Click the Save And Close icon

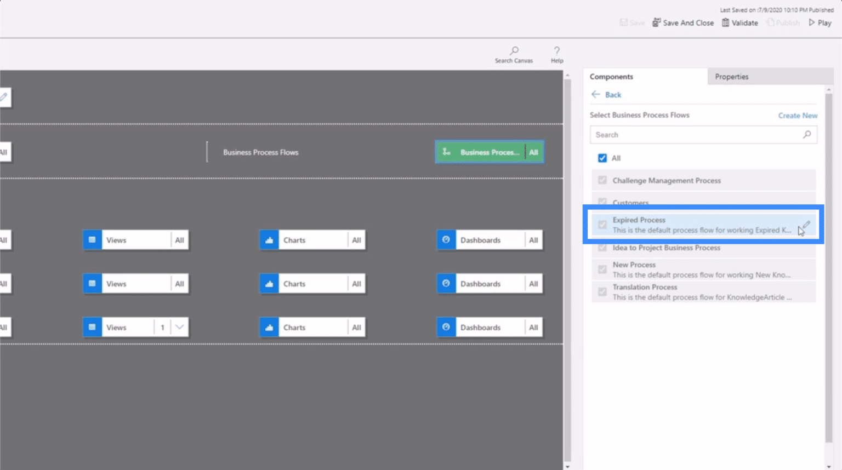pyautogui.click(x=656, y=22)
